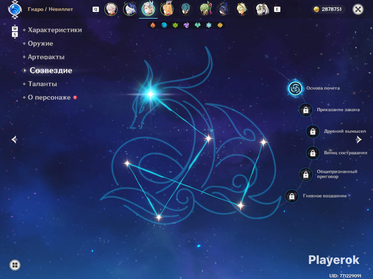The height and width of the screenshot is (279, 373).
Task: Open the Оружие section
Action: point(41,44)
